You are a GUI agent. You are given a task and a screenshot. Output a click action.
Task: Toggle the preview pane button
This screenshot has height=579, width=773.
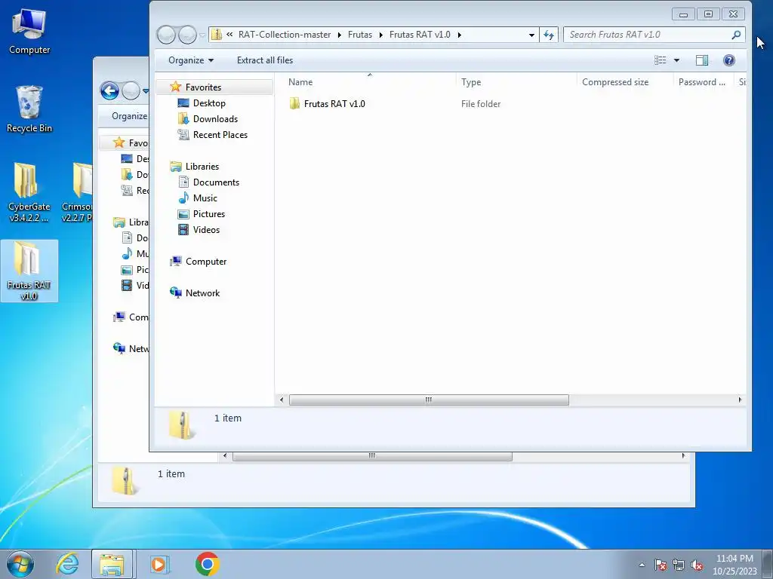[702, 60]
